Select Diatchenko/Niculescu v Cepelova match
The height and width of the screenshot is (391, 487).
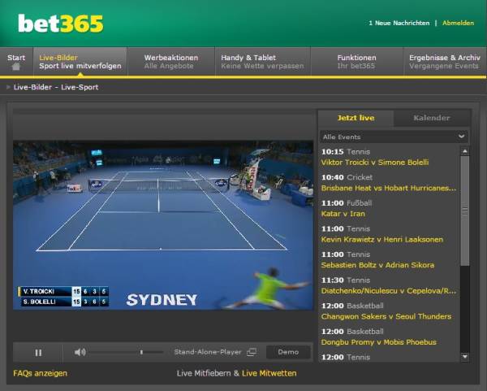[389, 291]
